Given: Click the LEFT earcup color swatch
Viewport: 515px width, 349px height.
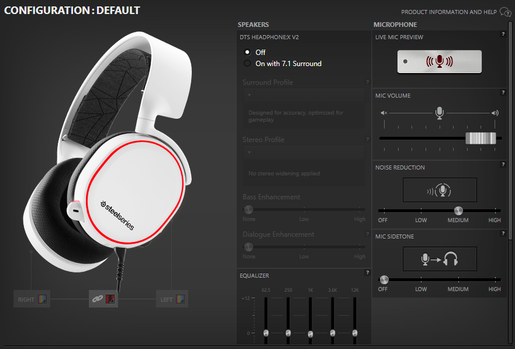Looking at the screenshot, I should pos(180,299).
